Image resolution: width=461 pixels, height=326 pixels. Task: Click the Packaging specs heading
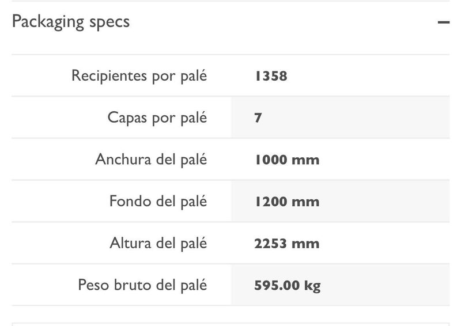[71, 22]
